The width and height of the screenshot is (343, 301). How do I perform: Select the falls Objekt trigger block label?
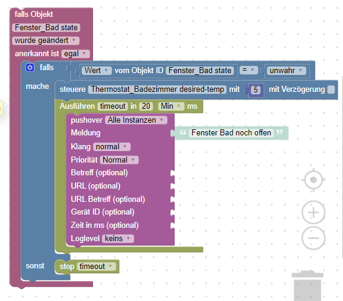click(x=34, y=15)
